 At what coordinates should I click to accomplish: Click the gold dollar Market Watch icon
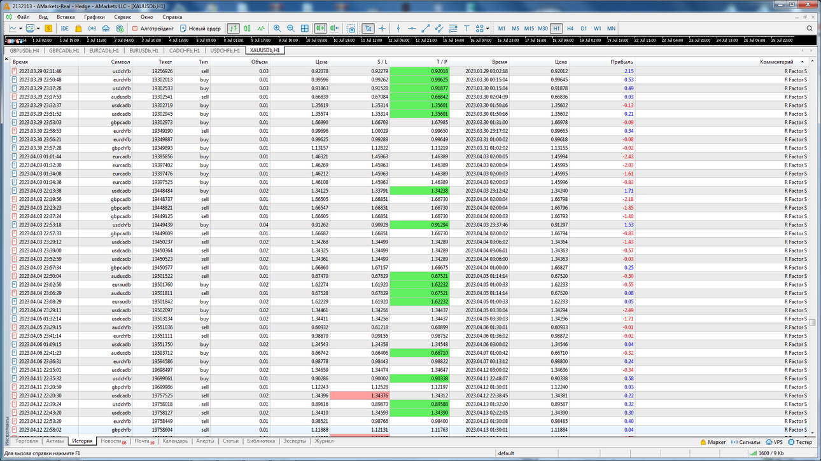[x=48, y=29]
